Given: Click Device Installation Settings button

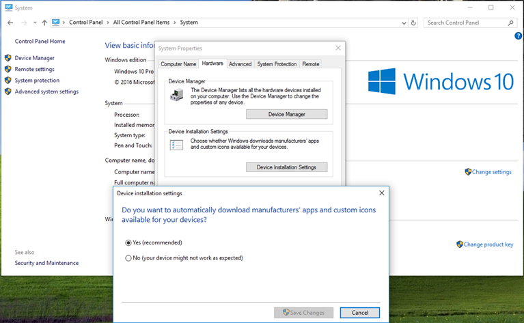Looking at the screenshot, I should tap(287, 167).
